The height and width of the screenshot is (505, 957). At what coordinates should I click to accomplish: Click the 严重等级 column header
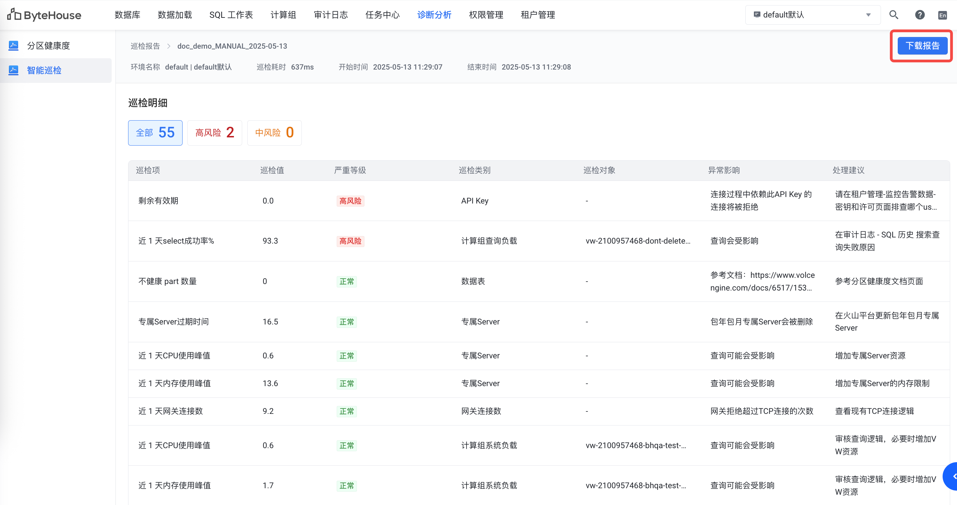point(350,170)
